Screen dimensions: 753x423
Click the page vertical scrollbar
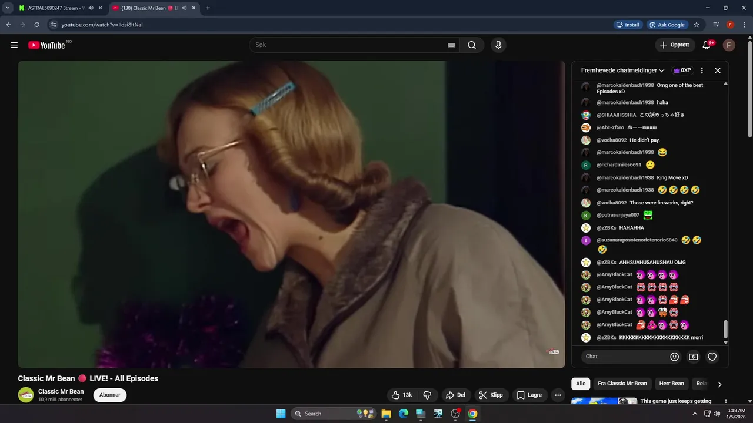(749, 88)
